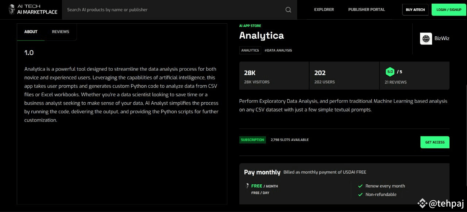This screenshot has height=212, width=467.
Task: Click the BizWiz publisher name
Action: (442, 39)
